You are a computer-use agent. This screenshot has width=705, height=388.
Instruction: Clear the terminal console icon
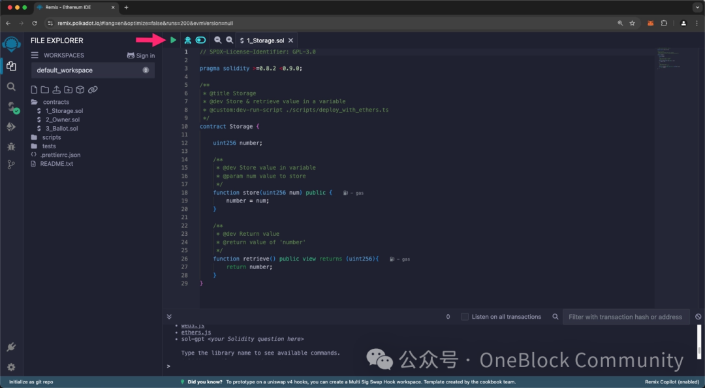pyautogui.click(x=698, y=317)
